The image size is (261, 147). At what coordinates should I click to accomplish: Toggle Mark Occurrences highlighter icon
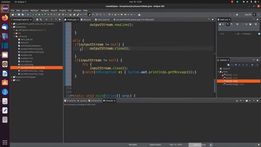pyautogui.click(x=89, y=15)
